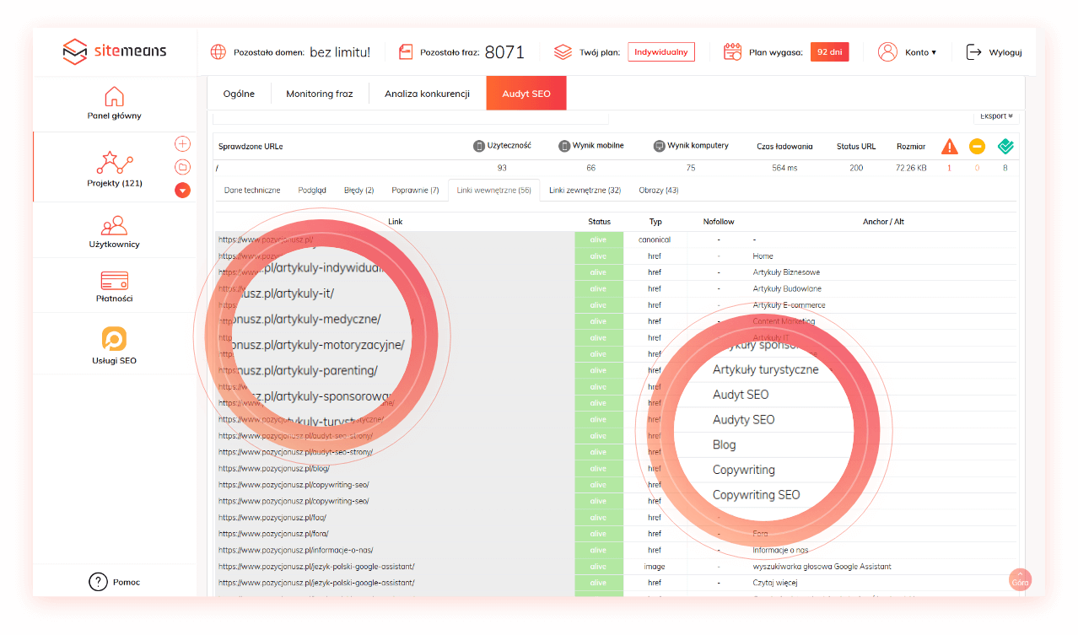Open the Eksport dropdown
The height and width of the screenshot is (635, 1078).
pos(996,116)
